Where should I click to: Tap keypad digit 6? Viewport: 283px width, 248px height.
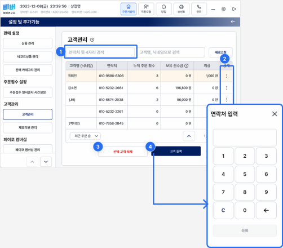pos(266,174)
